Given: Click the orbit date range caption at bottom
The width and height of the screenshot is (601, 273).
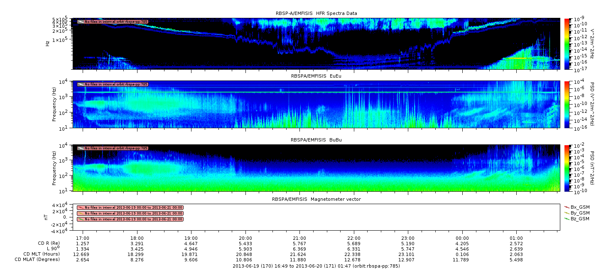Looking at the screenshot, I should click(316, 266).
